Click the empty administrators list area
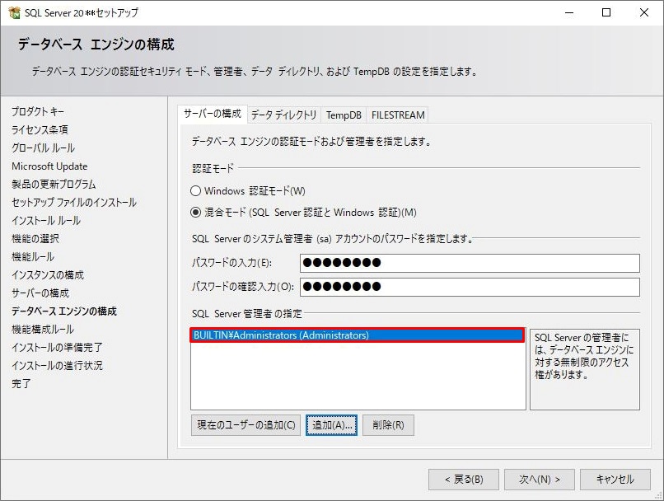This screenshot has height=501, width=664. (x=358, y=376)
